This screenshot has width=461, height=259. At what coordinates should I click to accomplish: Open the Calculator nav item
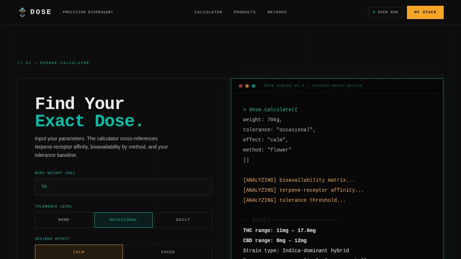click(209, 12)
